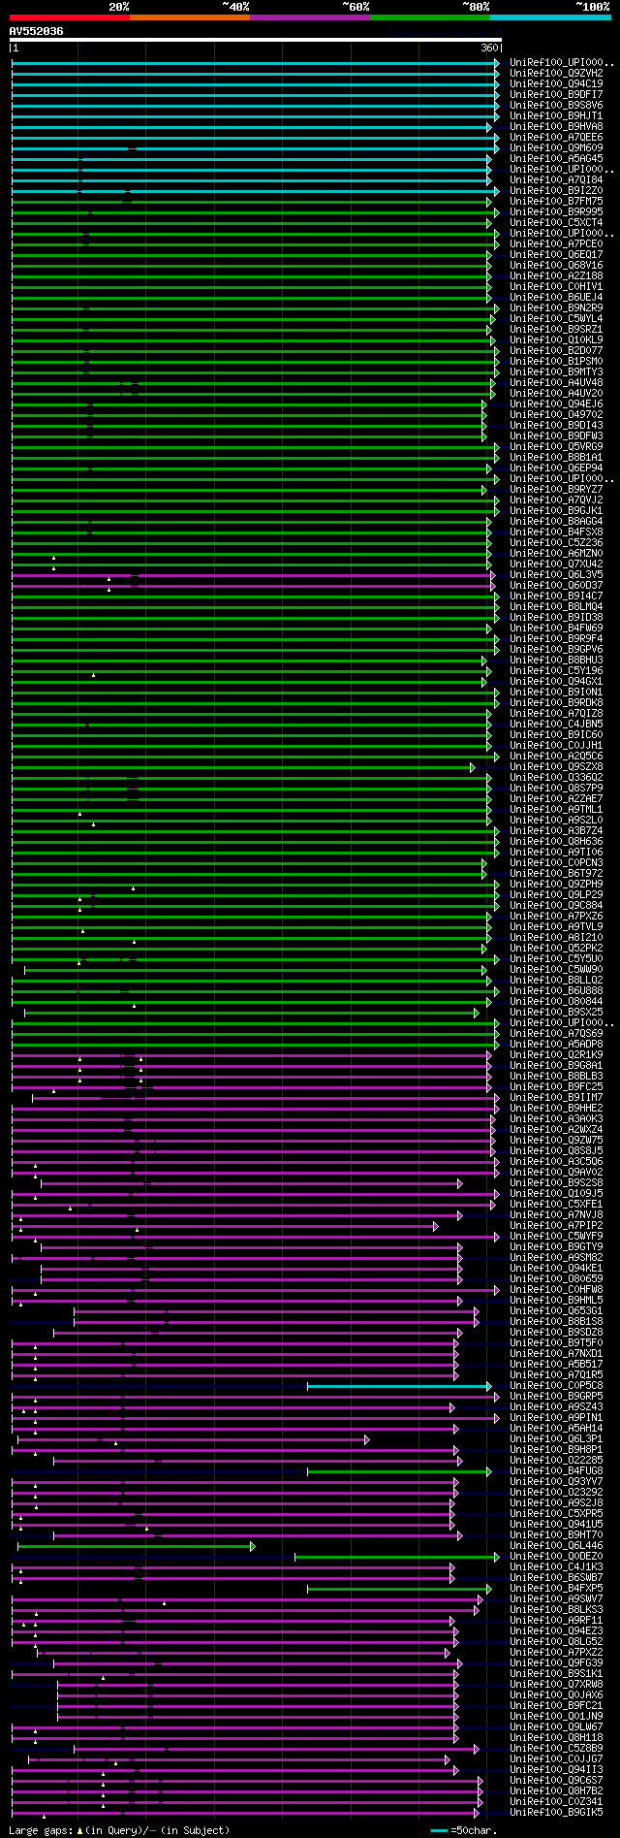Select label UniRef100_Q6L446

coord(556,1545)
